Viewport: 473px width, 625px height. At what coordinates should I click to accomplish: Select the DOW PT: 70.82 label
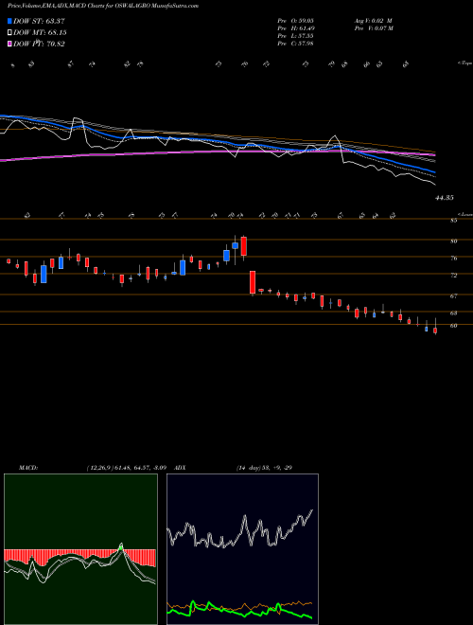[x=39, y=44]
